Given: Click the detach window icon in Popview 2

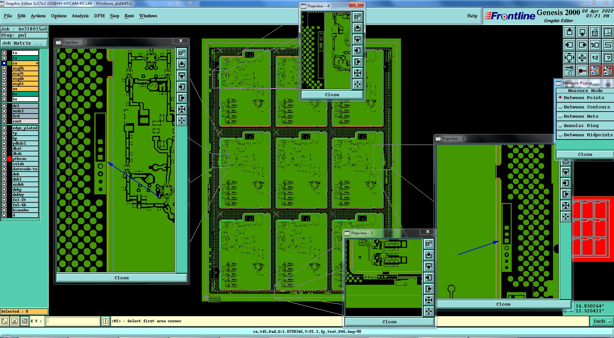Looking at the screenshot, I should point(182,53).
